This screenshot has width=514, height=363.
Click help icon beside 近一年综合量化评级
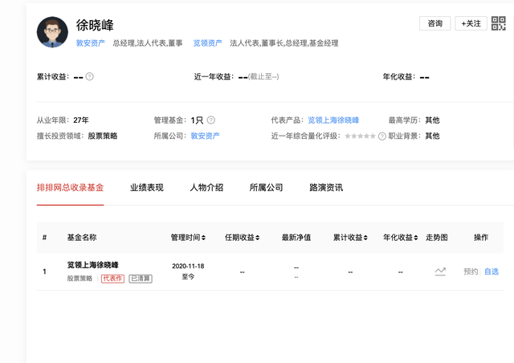(382, 137)
